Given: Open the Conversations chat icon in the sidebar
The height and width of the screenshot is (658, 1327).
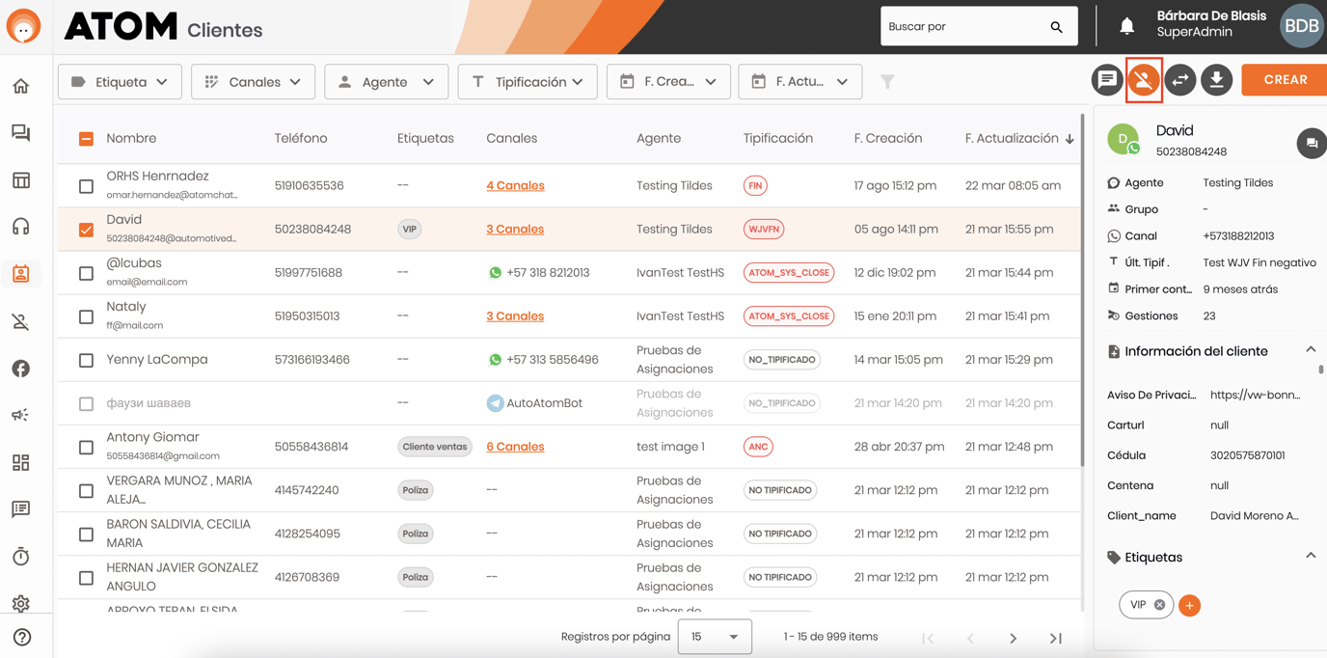Looking at the screenshot, I should (20, 132).
